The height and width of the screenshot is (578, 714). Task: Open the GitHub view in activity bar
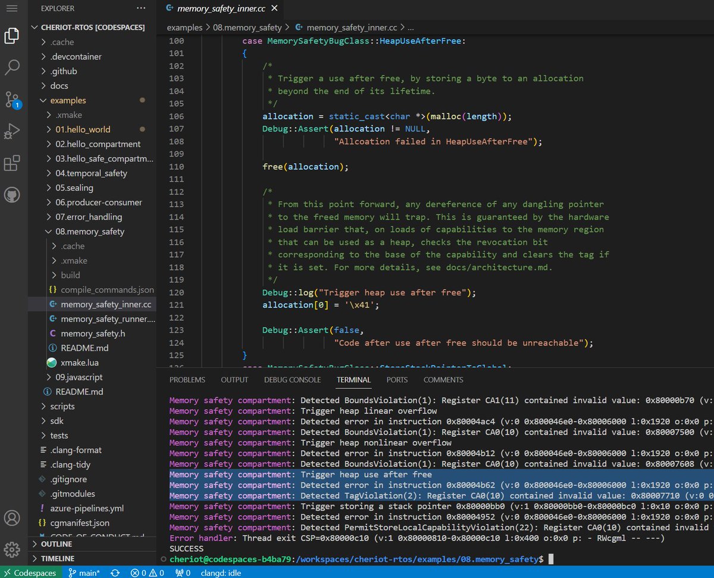point(12,195)
